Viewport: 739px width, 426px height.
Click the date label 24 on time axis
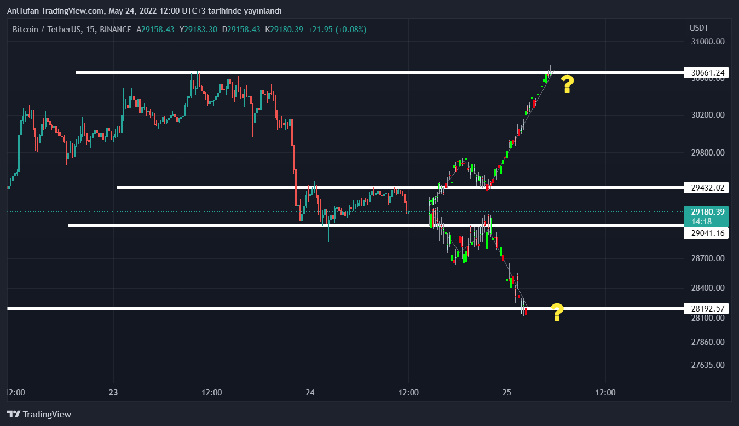310,393
